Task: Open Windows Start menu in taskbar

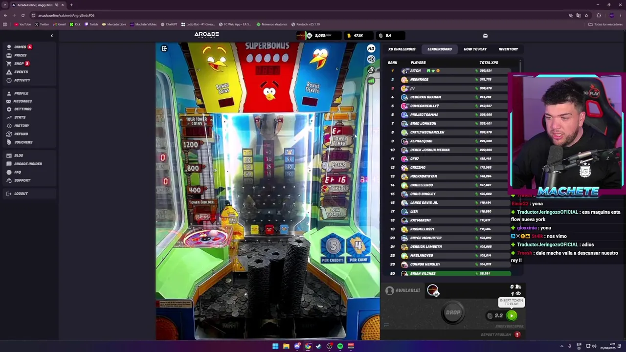Action: tap(275, 346)
